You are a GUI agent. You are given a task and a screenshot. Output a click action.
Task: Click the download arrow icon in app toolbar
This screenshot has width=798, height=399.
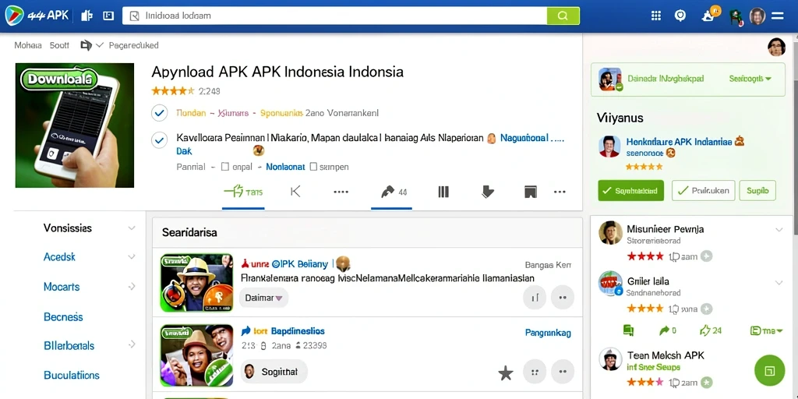pos(487,192)
